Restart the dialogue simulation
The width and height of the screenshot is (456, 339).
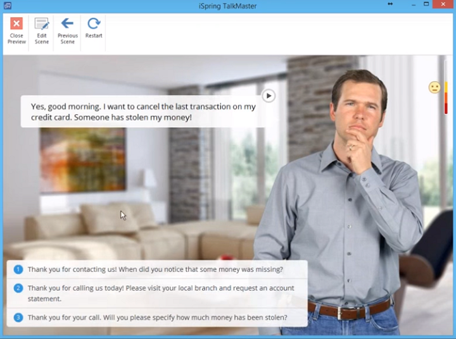tap(94, 28)
